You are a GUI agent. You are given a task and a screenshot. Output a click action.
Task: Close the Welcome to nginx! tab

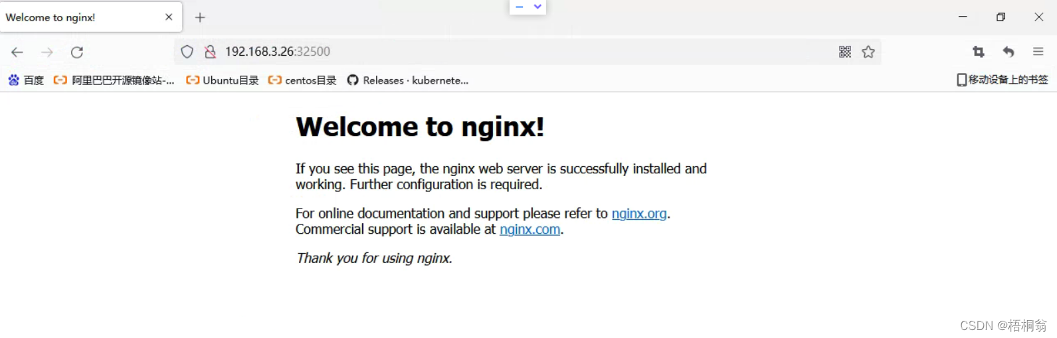pyautogui.click(x=169, y=17)
